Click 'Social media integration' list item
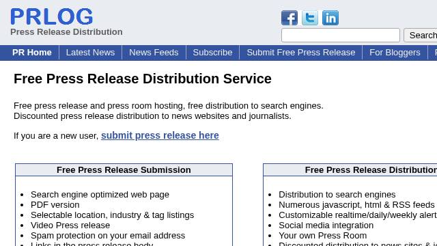437x246 pixels. (326, 225)
